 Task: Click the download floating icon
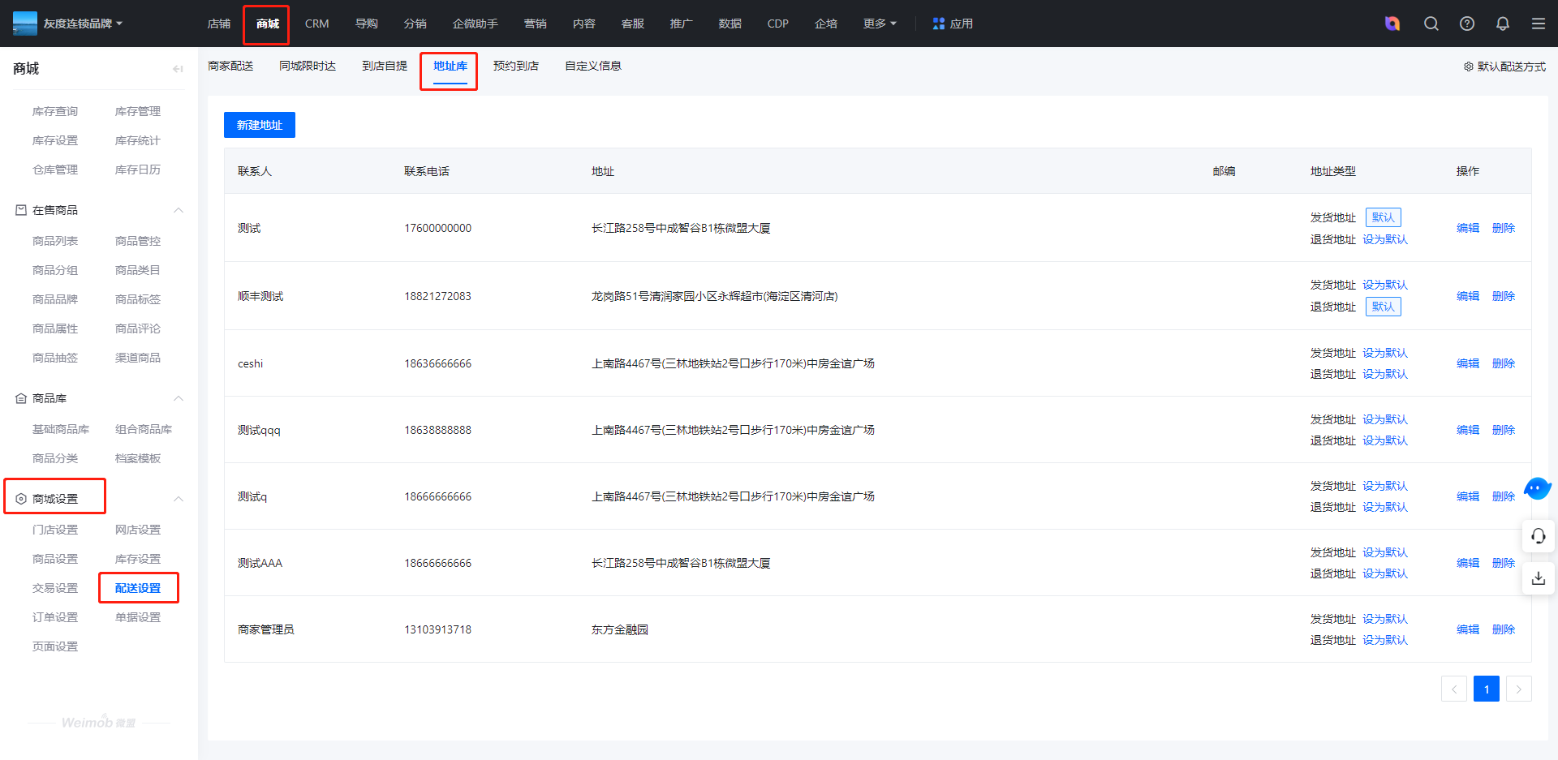[x=1539, y=578]
